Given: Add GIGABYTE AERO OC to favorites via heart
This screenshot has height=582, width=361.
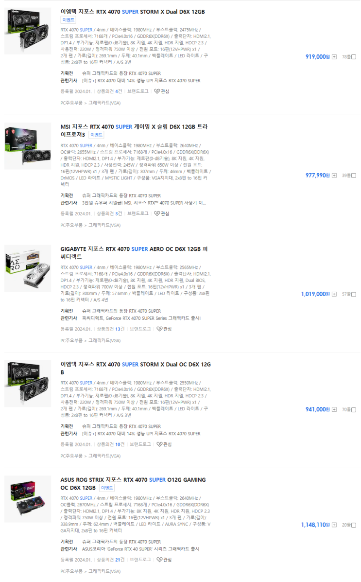Looking at the screenshot, I should coord(159,329).
